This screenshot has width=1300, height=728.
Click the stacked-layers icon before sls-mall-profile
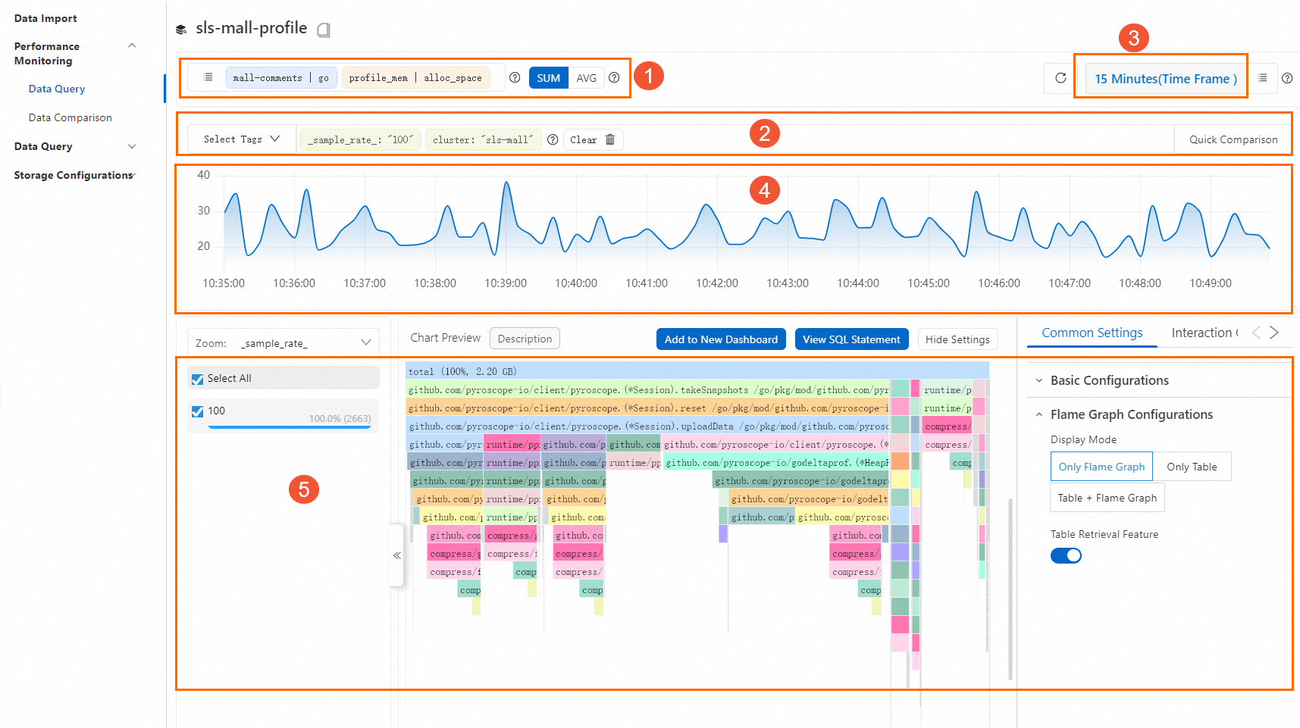[181, 30]
